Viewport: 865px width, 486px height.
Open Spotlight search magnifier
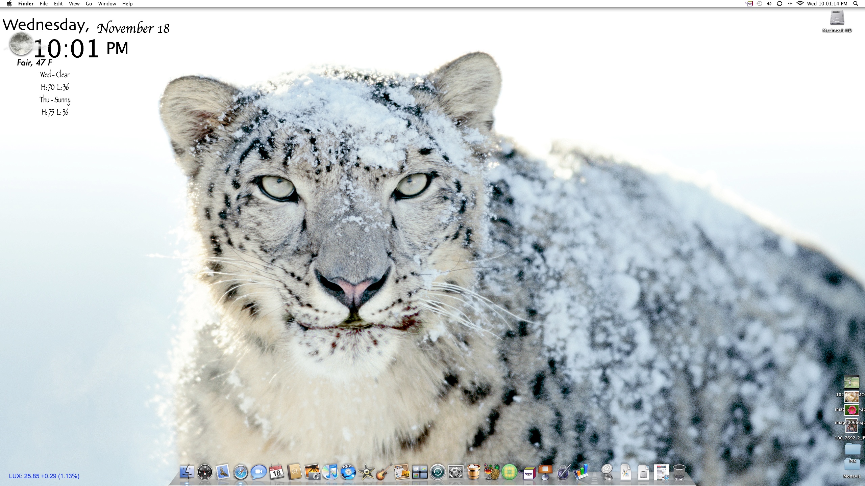pyautogui.click(x=856, y=4)
